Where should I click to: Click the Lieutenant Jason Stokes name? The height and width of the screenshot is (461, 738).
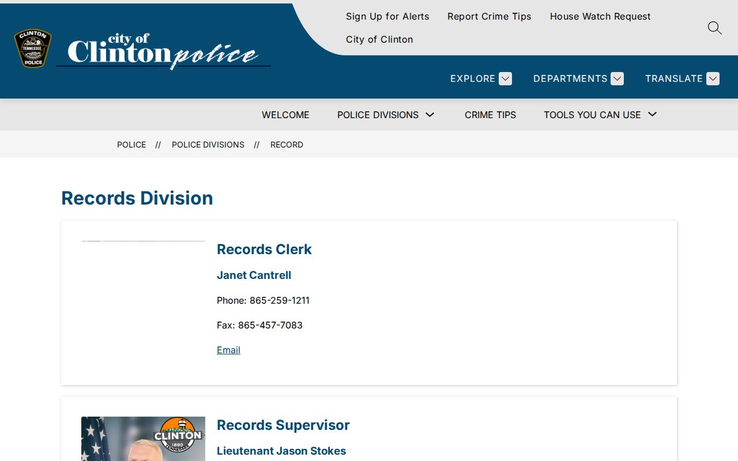(281, 451)
